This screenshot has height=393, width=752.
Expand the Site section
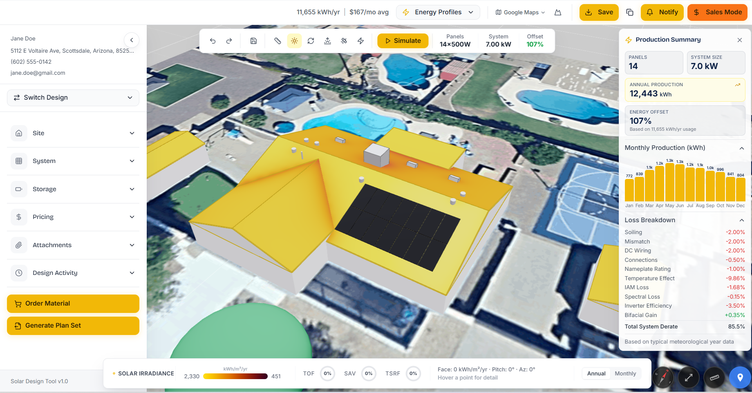pyautogui.click(x=73, y=133)
